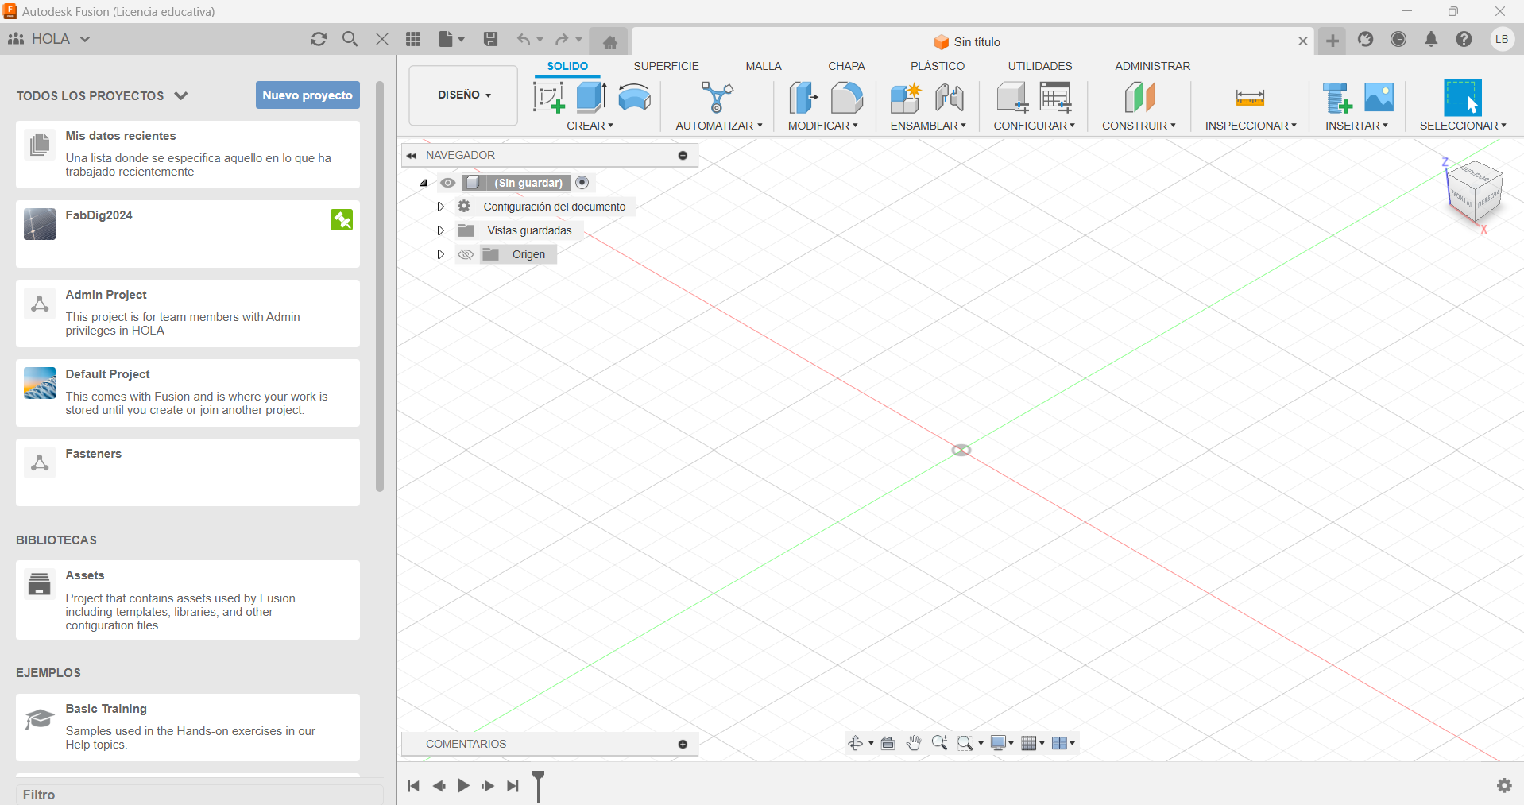
Task: Toggle visibility eye of Sin guardar component
Action: (x=448, y=183)
